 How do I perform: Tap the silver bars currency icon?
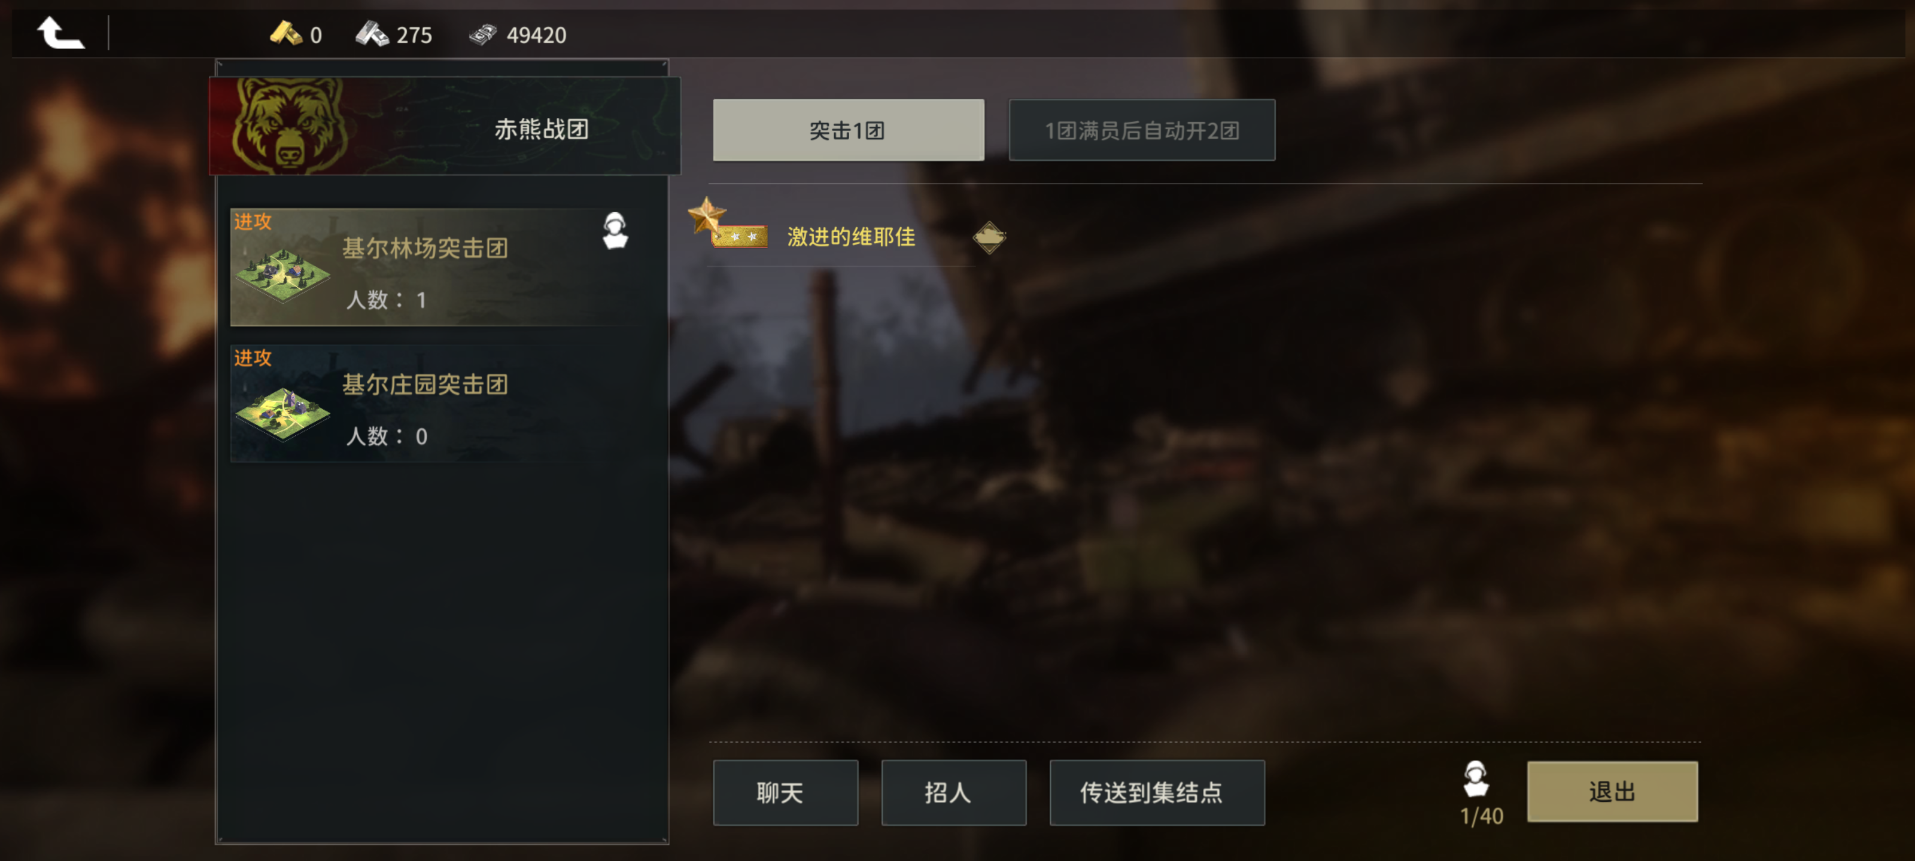[x=372, y=33]
